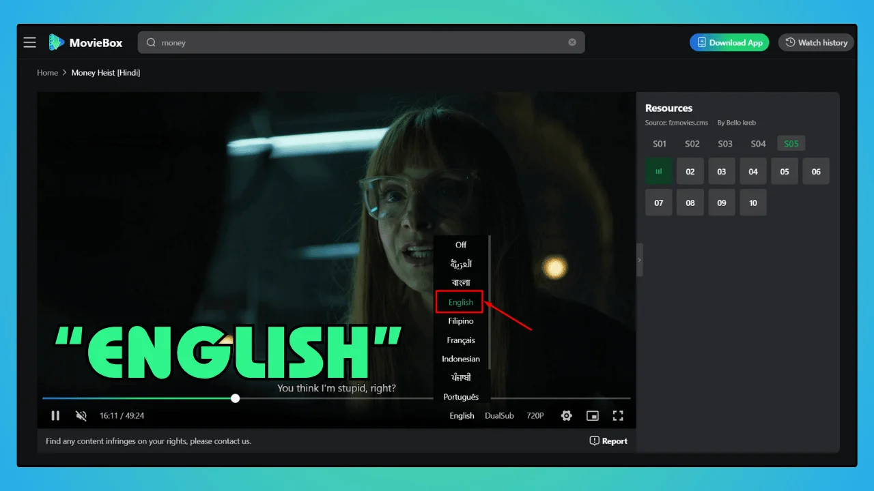Click the 16:11 / 49:24 time display
Viewport: 874px width, 491px height.
pos(122,415)
